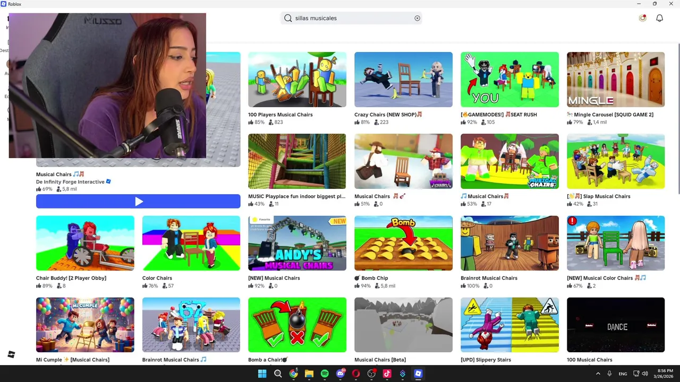Switch to Google Chrome on taskbar
The image size is (680, 382).
[293, 374]
